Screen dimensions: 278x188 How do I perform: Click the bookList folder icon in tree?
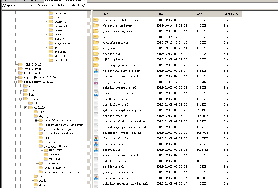coord(51,60)
